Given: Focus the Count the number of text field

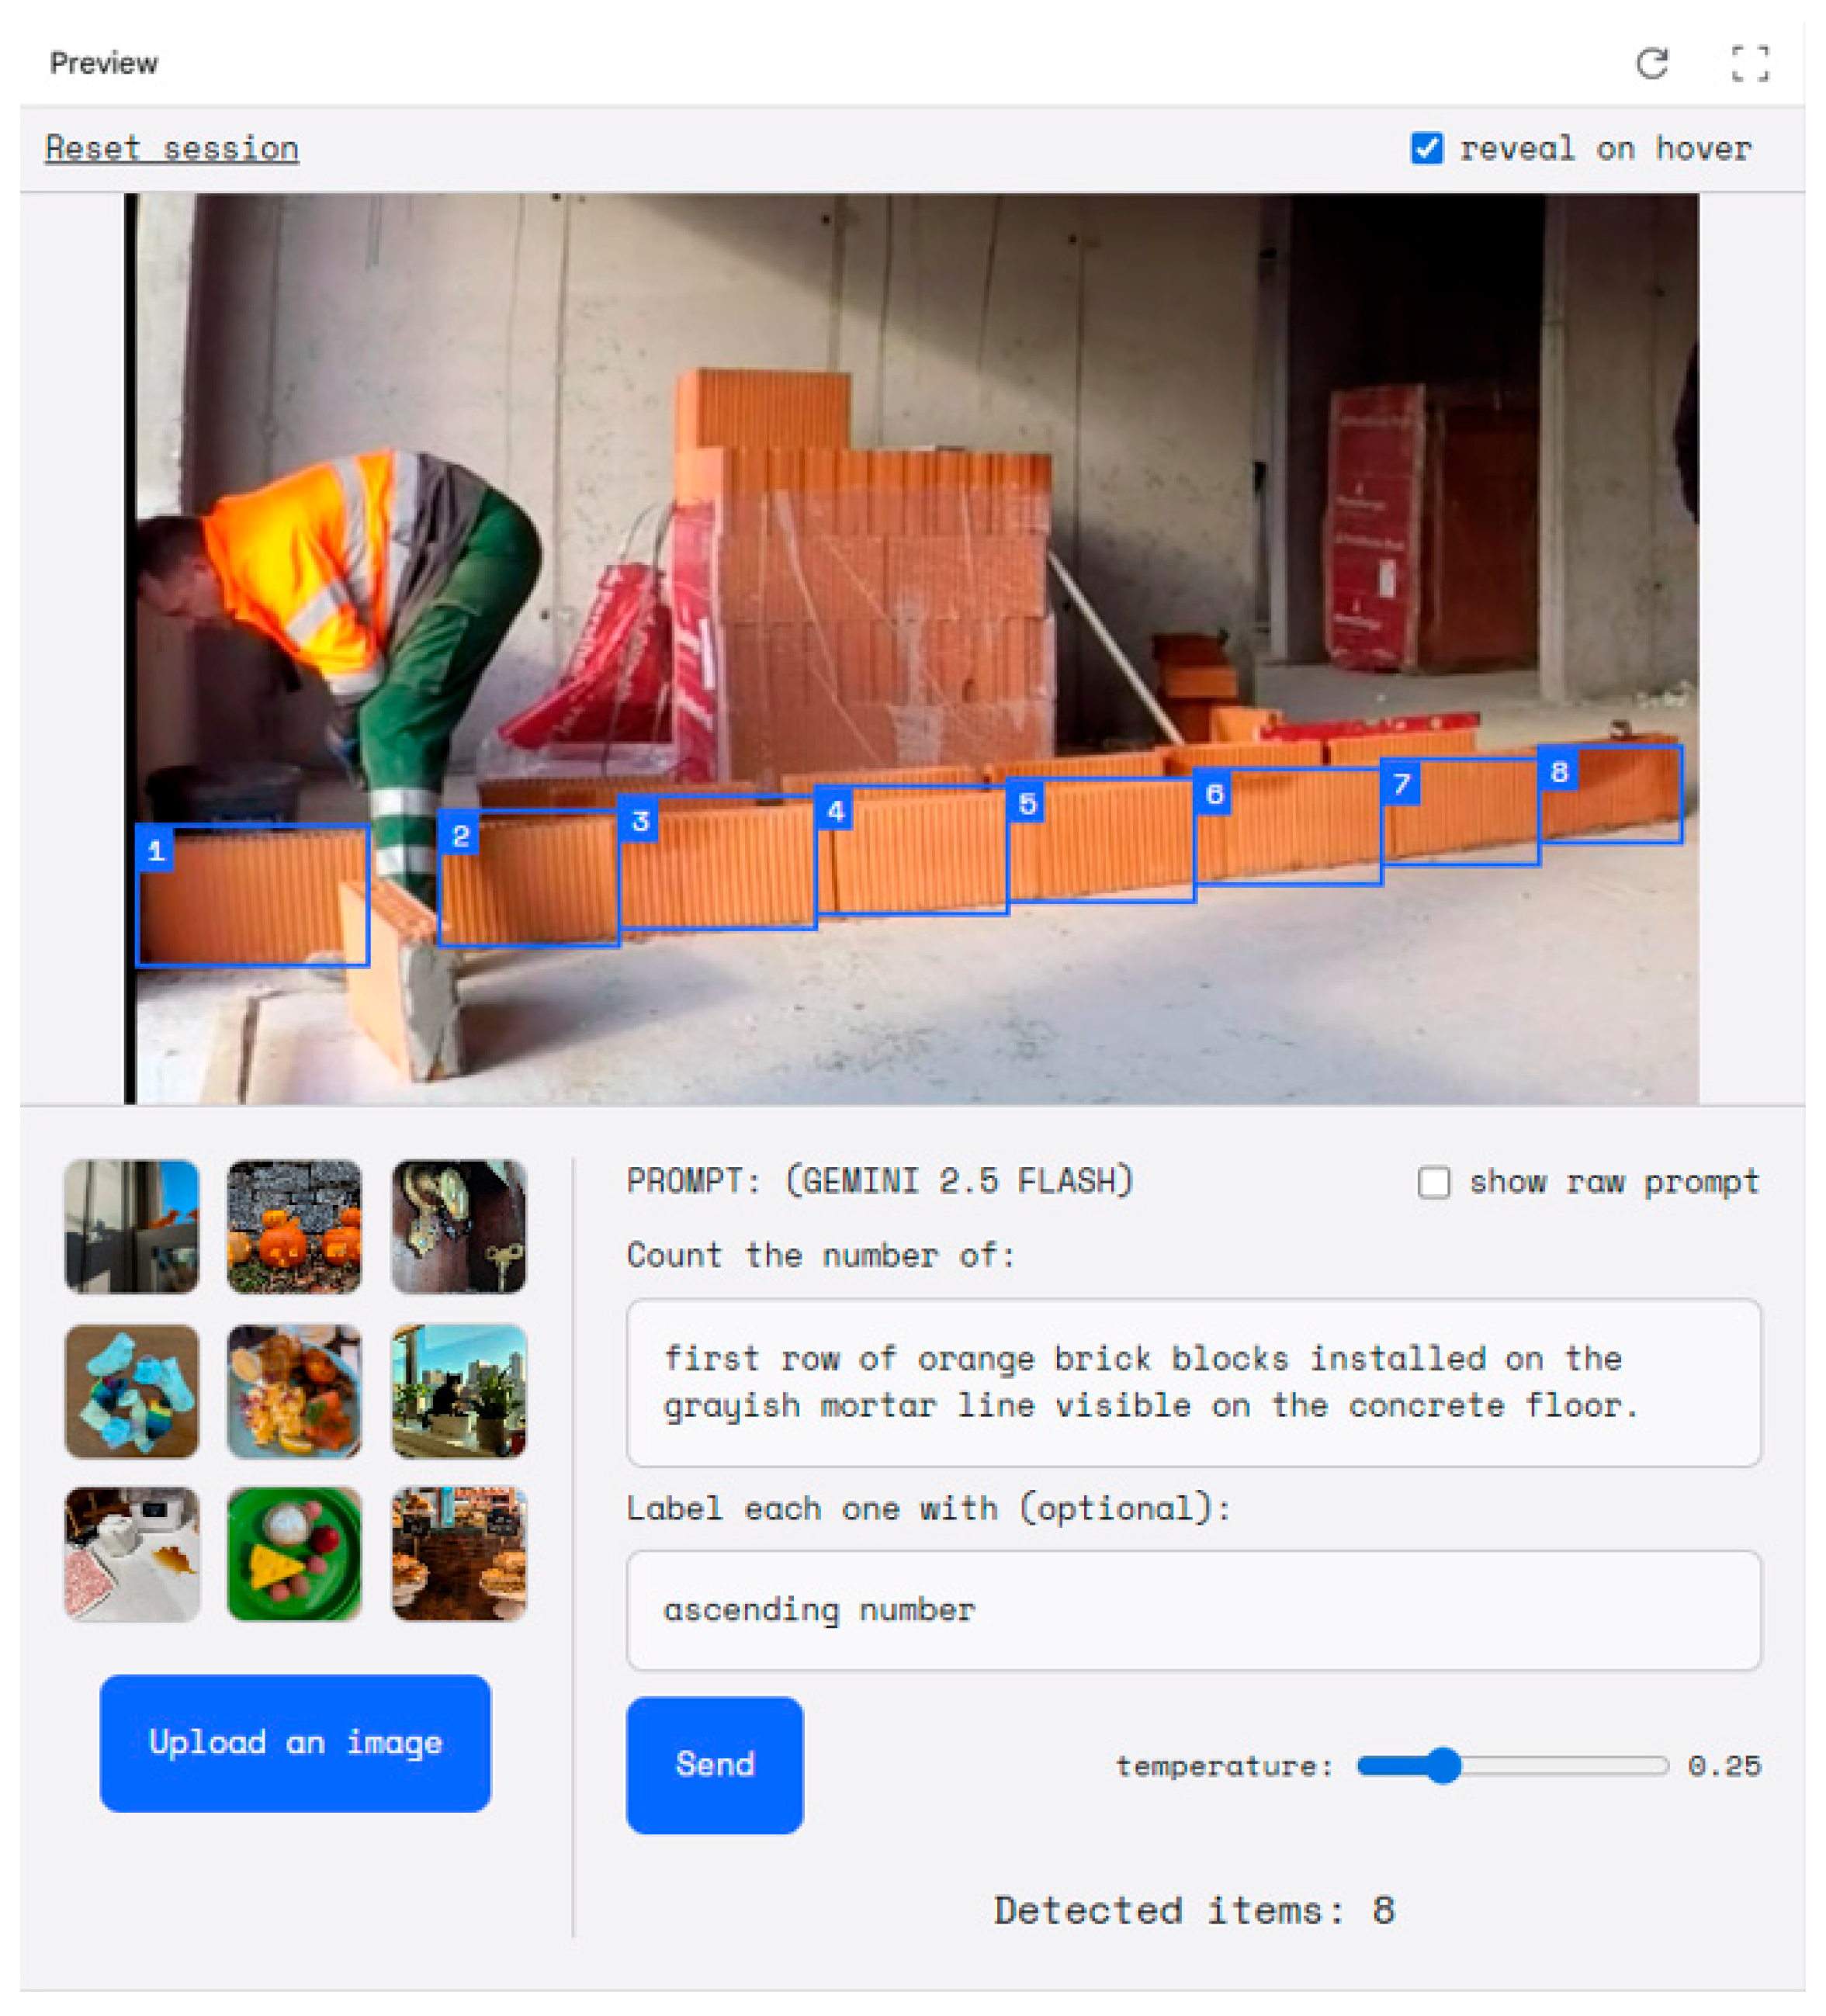Looking at the screenshot, I should pyautogui.click(x=1193, y=1382).
